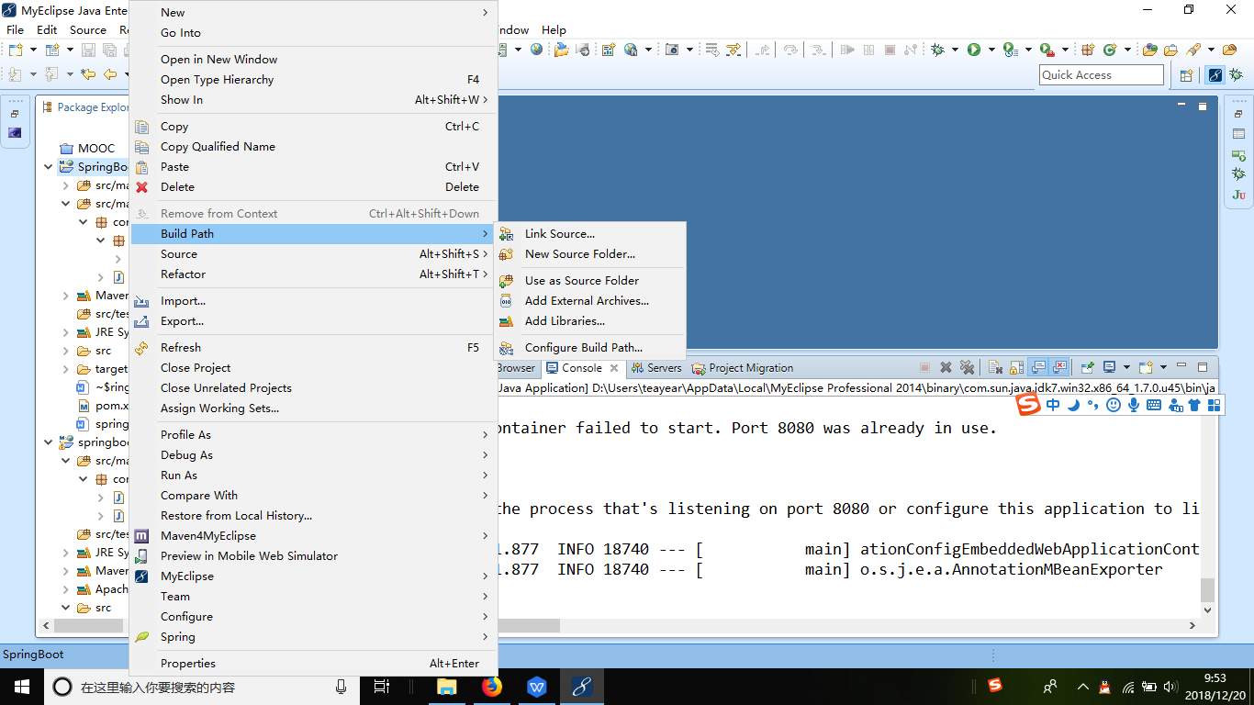Click Sogou IME logo icon
This screenshot has width=1254, height=705.
pyautogui.click(x=1028, y=405)
